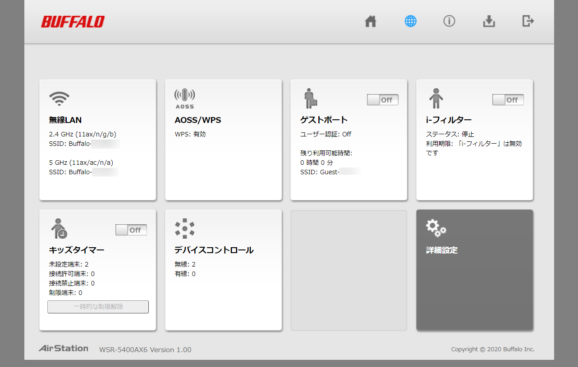Click the guest port traveler icon
578x367 pixels.
click(x=310, y=99)
